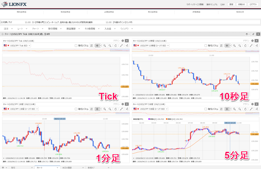Viewport: 261px width, 169px height.
Task: Toggle 取引パネル checkbox on 5分足 chart
Action: tap(206, 109)
